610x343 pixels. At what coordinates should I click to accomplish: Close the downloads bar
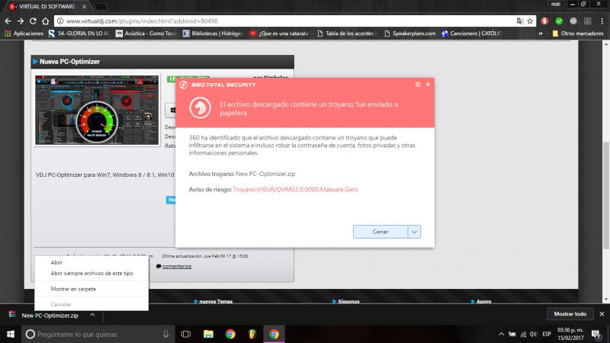[602, 314]
